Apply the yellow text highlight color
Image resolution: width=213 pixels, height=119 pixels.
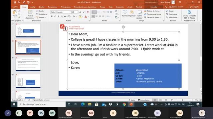[80, 17]
